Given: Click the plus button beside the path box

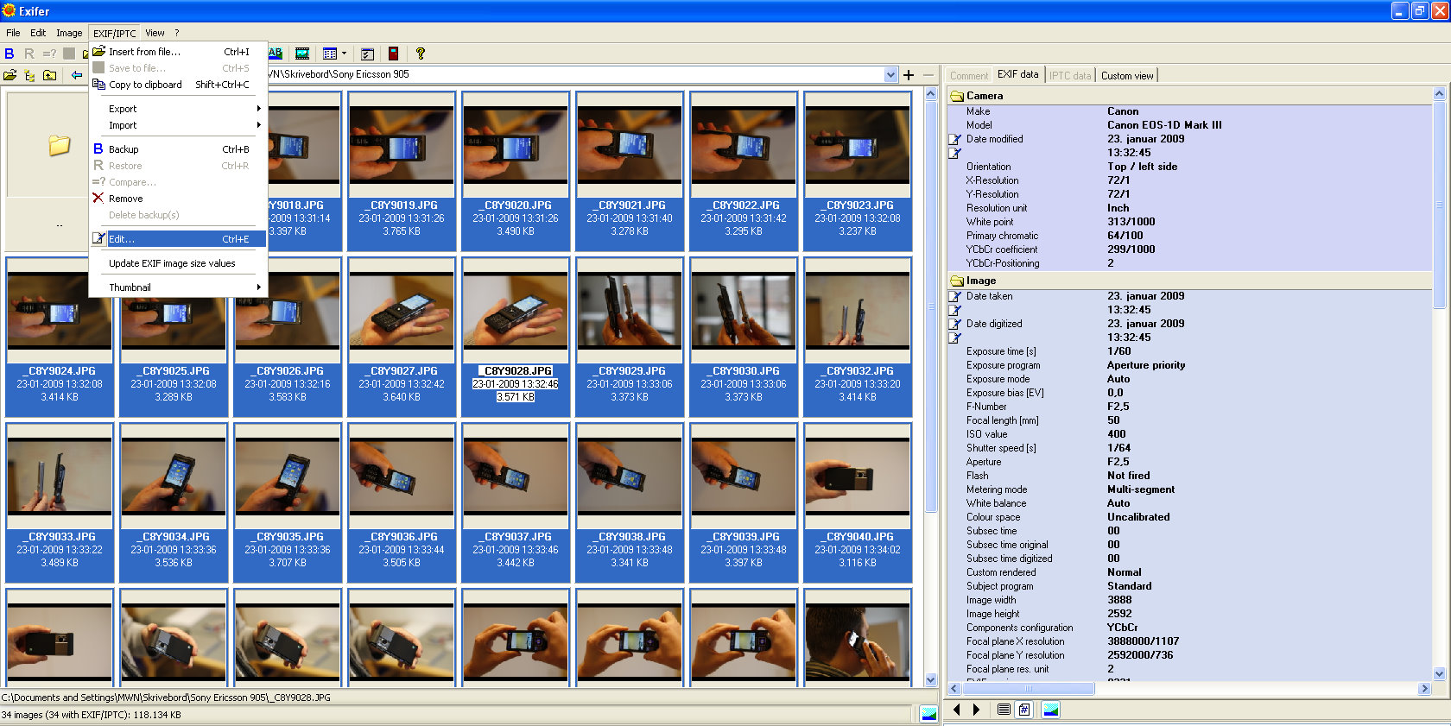Looking at the screenshot, I should coord(909,75).
